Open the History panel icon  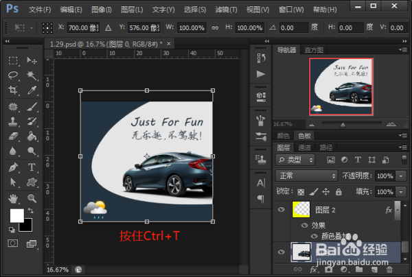click(x=261, y=58)
